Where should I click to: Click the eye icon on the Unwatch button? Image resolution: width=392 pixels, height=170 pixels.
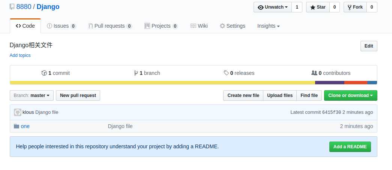point(260,7)
